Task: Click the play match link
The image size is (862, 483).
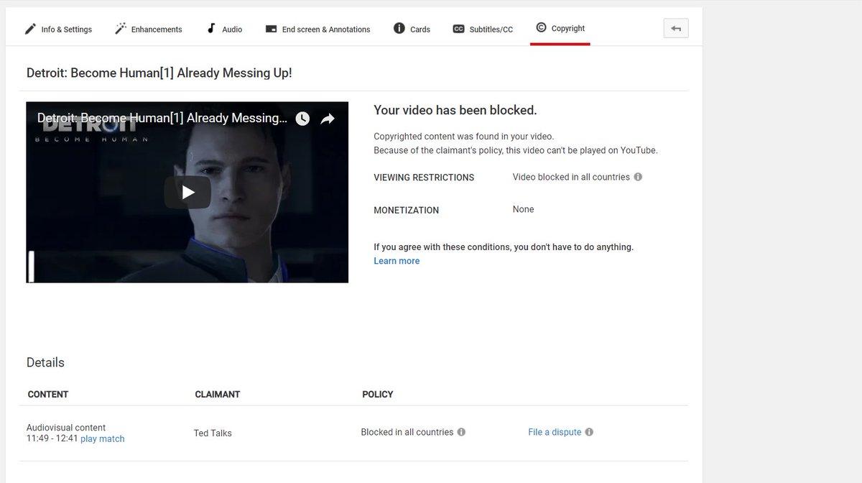Action: coord(102,439)
